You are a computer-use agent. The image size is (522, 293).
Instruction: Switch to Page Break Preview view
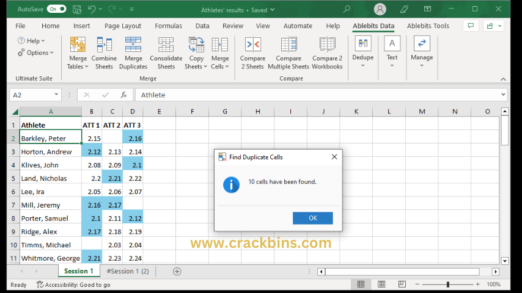coord(402,284)
